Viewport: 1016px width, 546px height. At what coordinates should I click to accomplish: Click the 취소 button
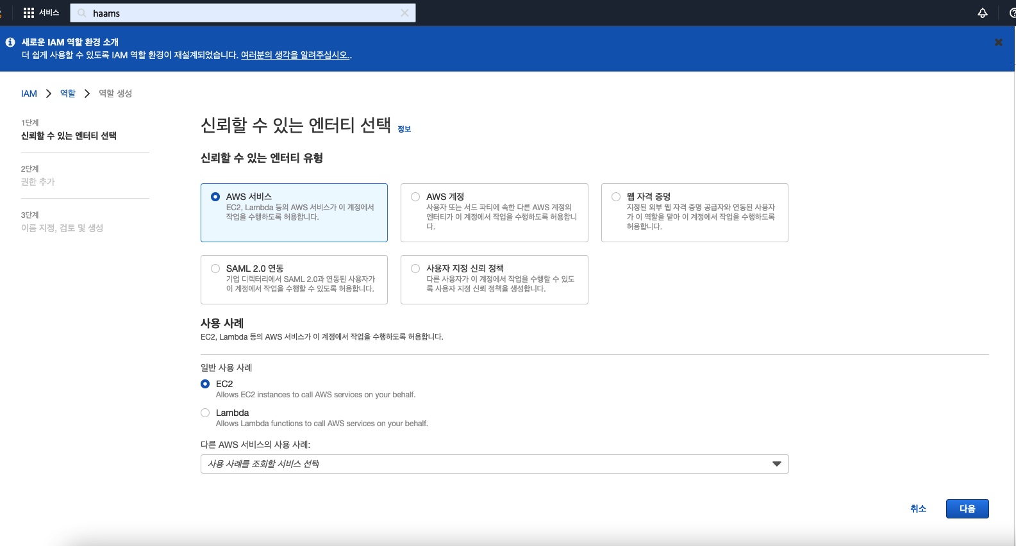click(x=919, y=509)
